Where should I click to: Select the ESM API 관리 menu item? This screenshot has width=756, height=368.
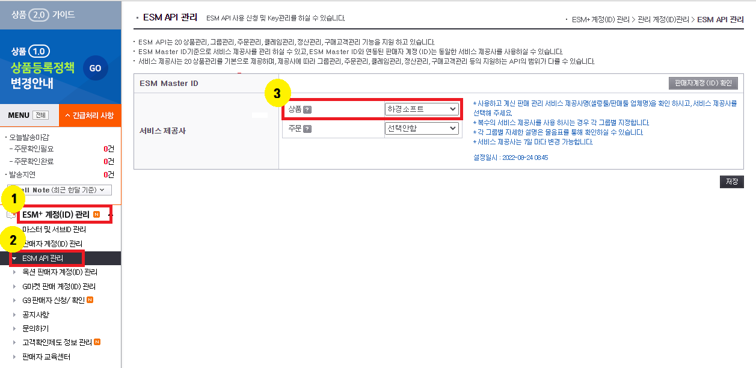(43, 258)
